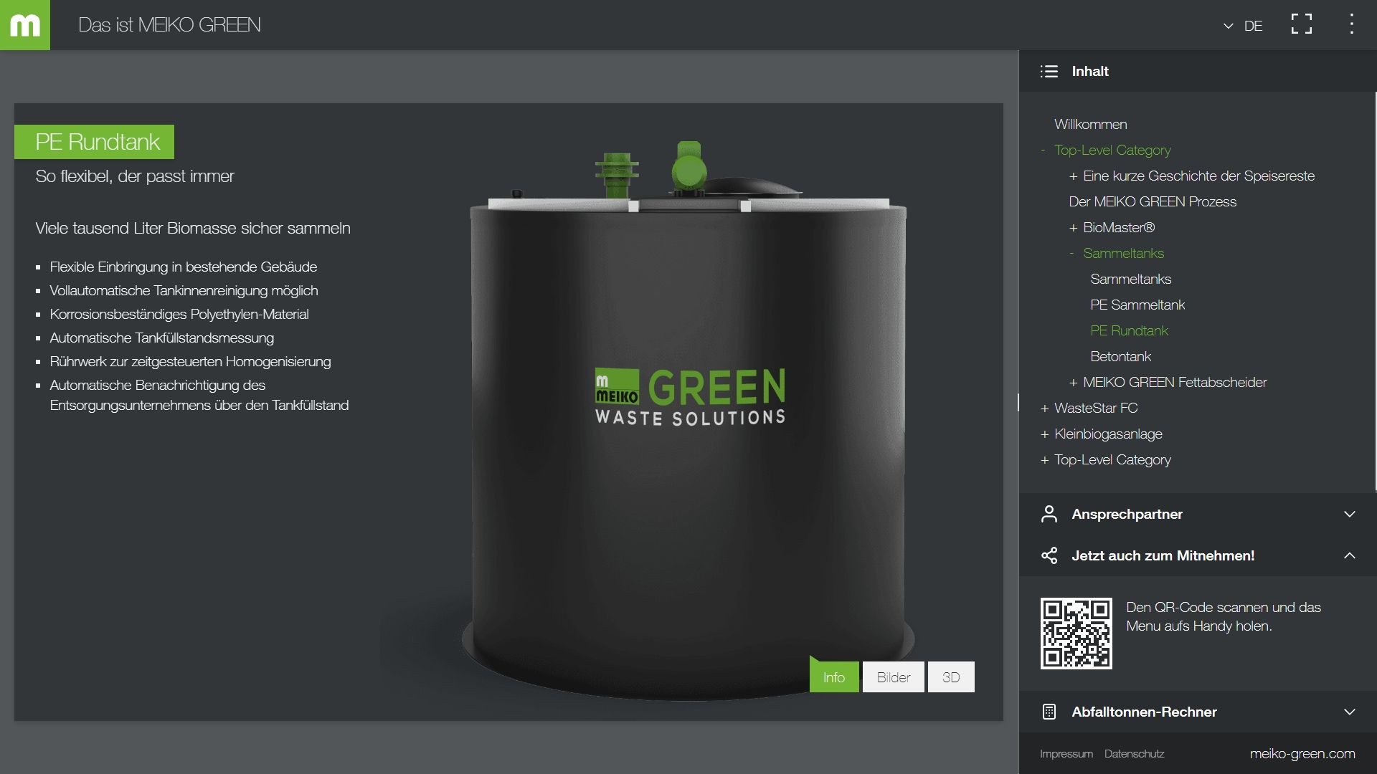Click the QR code image

[x=1076, y=634]
